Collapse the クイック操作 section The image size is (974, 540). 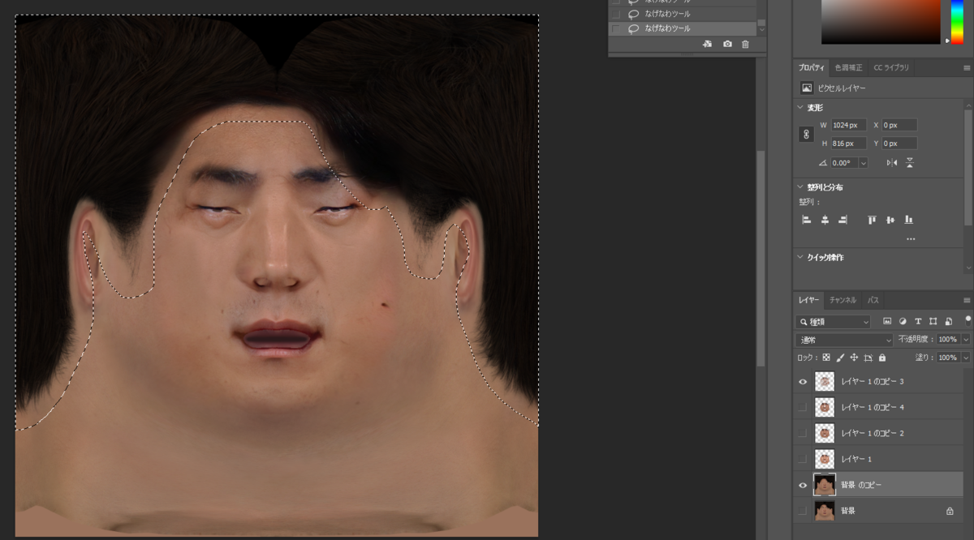(x=799, y=257)
